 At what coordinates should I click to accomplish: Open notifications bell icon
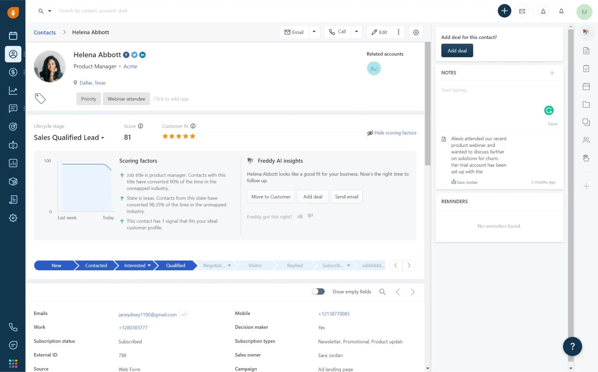pos(561,11)
